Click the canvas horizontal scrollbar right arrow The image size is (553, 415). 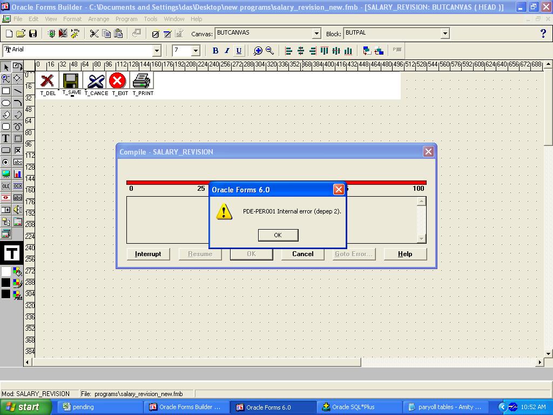pyautogui.click(x=539, y=362)
